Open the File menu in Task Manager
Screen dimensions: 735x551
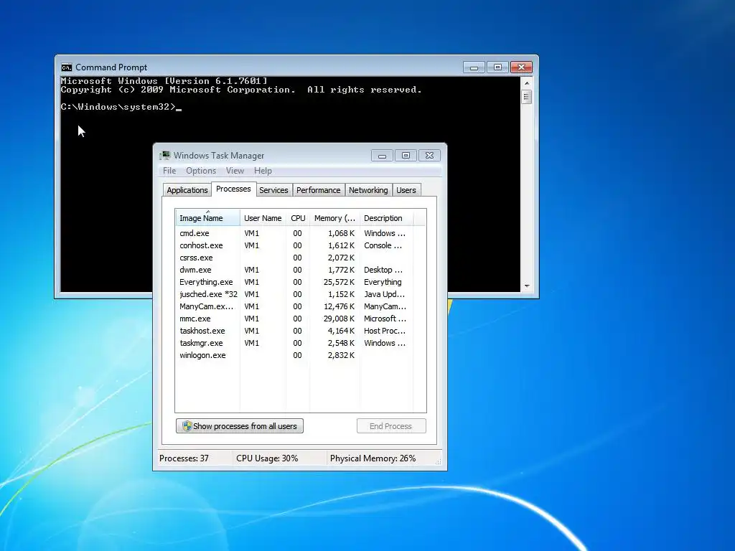pos(169,171)
